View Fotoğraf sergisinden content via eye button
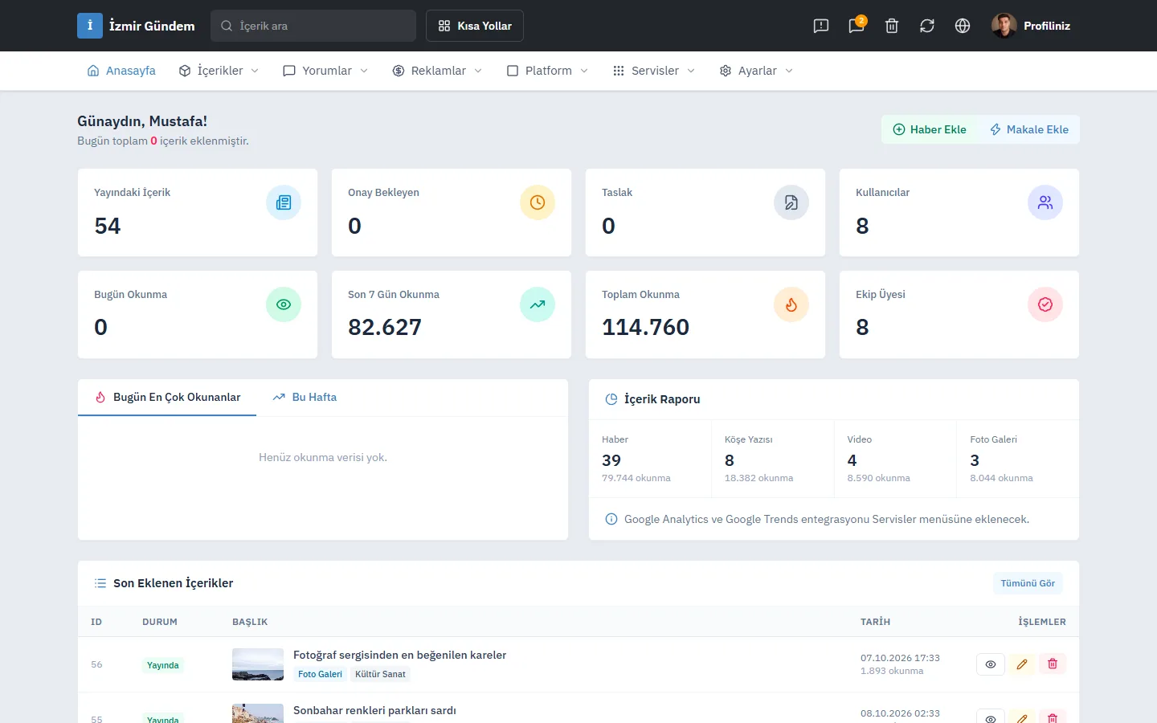This screenshot has height=723, width=1157. click(991, 664)
